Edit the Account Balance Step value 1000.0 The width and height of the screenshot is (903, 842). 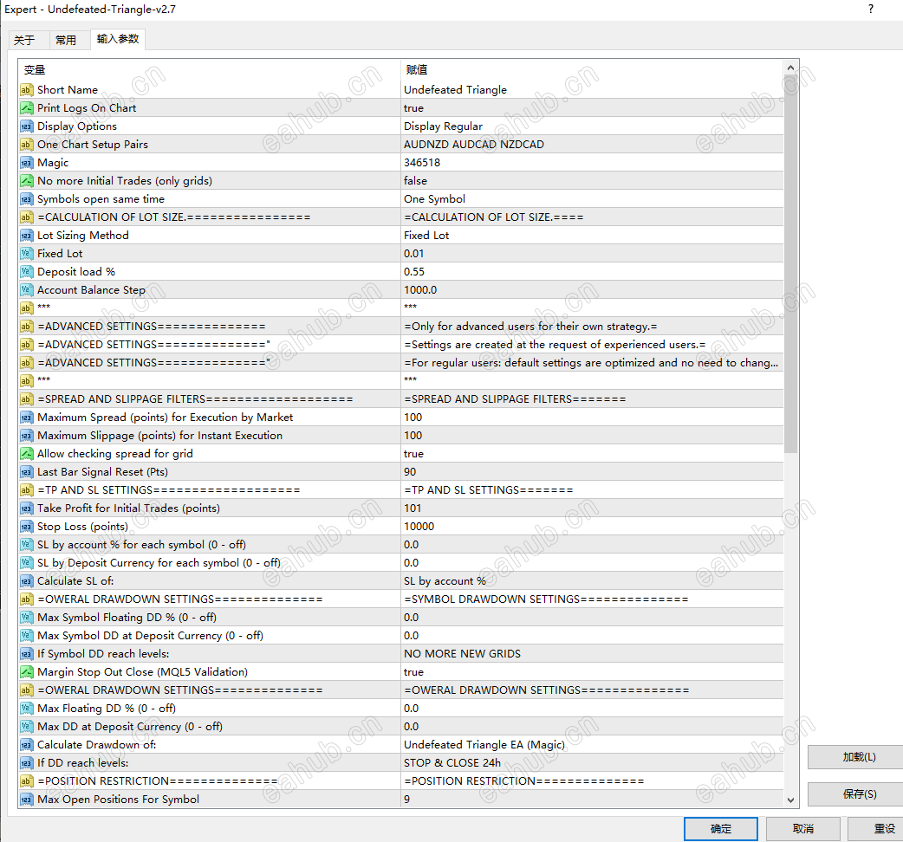tap(592, 290)
